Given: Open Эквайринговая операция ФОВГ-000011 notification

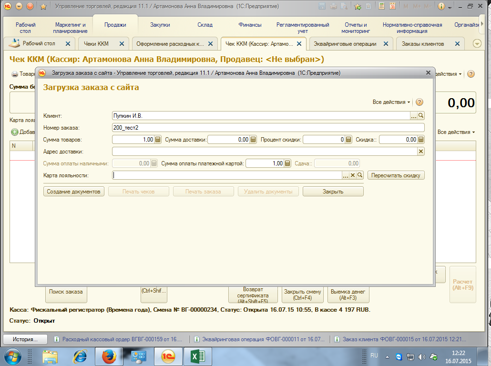Looking at the screenshot, I should tap(260, 339).
